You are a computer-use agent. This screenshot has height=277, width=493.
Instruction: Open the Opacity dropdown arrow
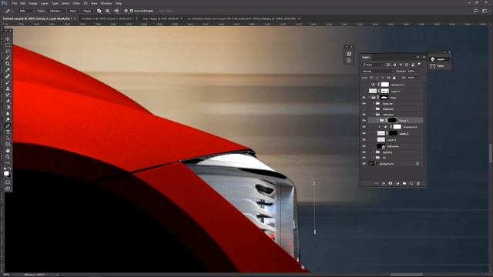click(x=418, y=72)
